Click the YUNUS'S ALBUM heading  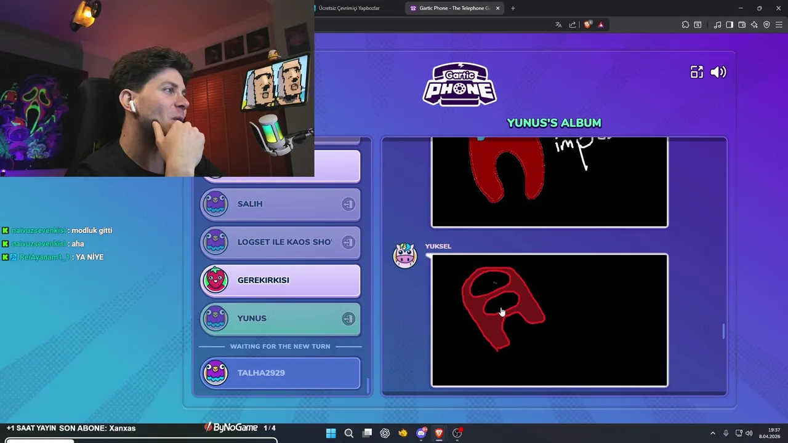tap(554, 123)
